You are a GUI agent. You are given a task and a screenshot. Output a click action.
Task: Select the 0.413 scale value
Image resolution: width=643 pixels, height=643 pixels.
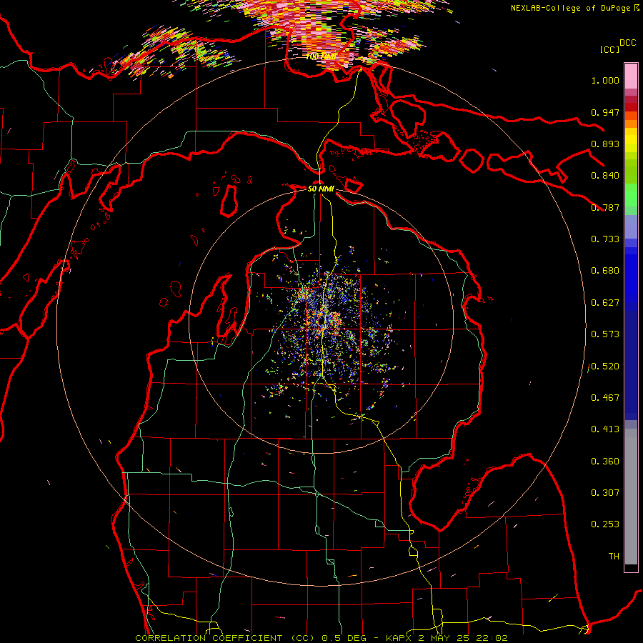[605, 429]
